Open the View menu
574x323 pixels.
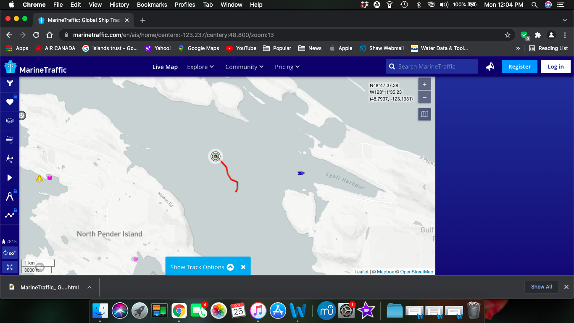(95, 5)
